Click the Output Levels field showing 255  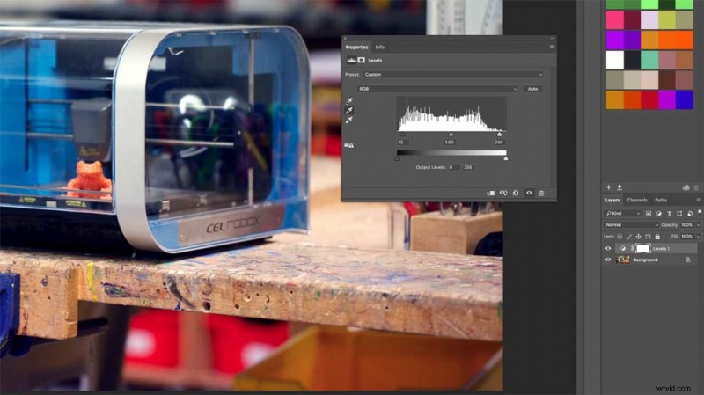click(x=468, y=167)
